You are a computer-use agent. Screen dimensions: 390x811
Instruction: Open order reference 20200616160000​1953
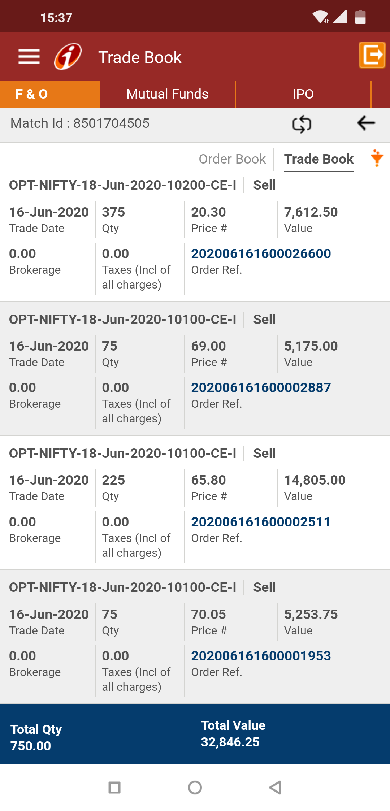click(261, 656)
